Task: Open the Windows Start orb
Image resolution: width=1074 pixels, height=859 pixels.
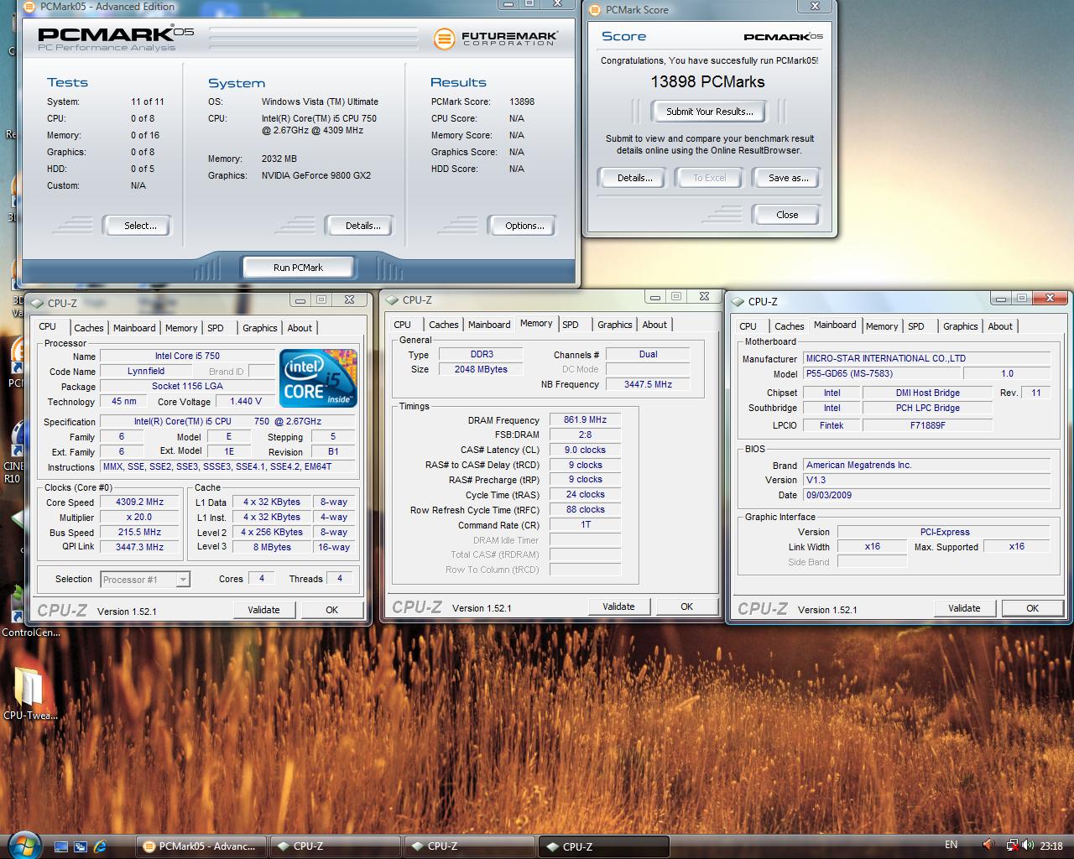Action: (23, 846)
